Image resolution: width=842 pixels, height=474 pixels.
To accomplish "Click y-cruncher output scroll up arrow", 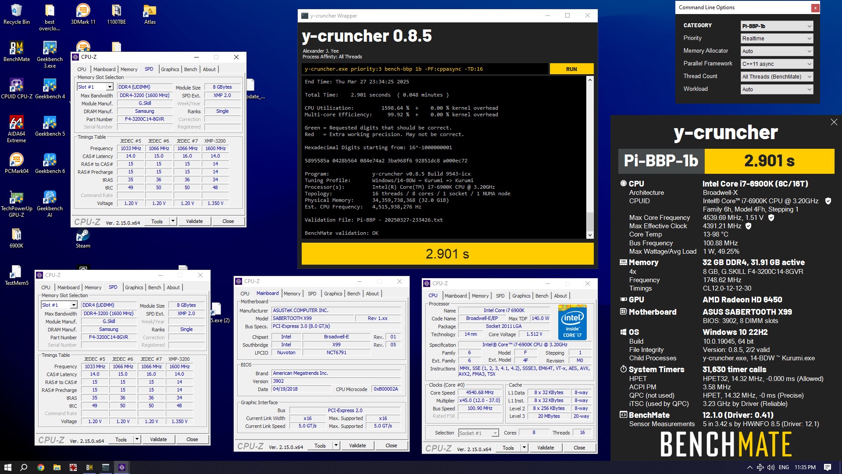I will [590, 80].
